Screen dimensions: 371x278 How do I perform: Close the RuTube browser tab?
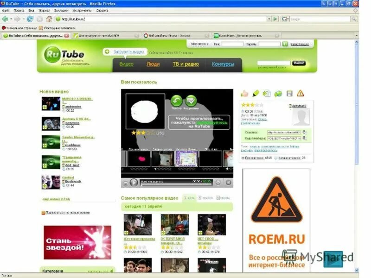67,36
